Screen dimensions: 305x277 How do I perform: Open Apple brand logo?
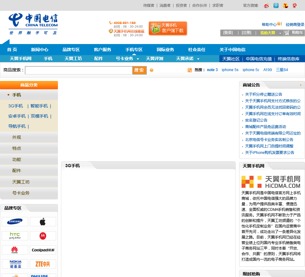(43, 222)
